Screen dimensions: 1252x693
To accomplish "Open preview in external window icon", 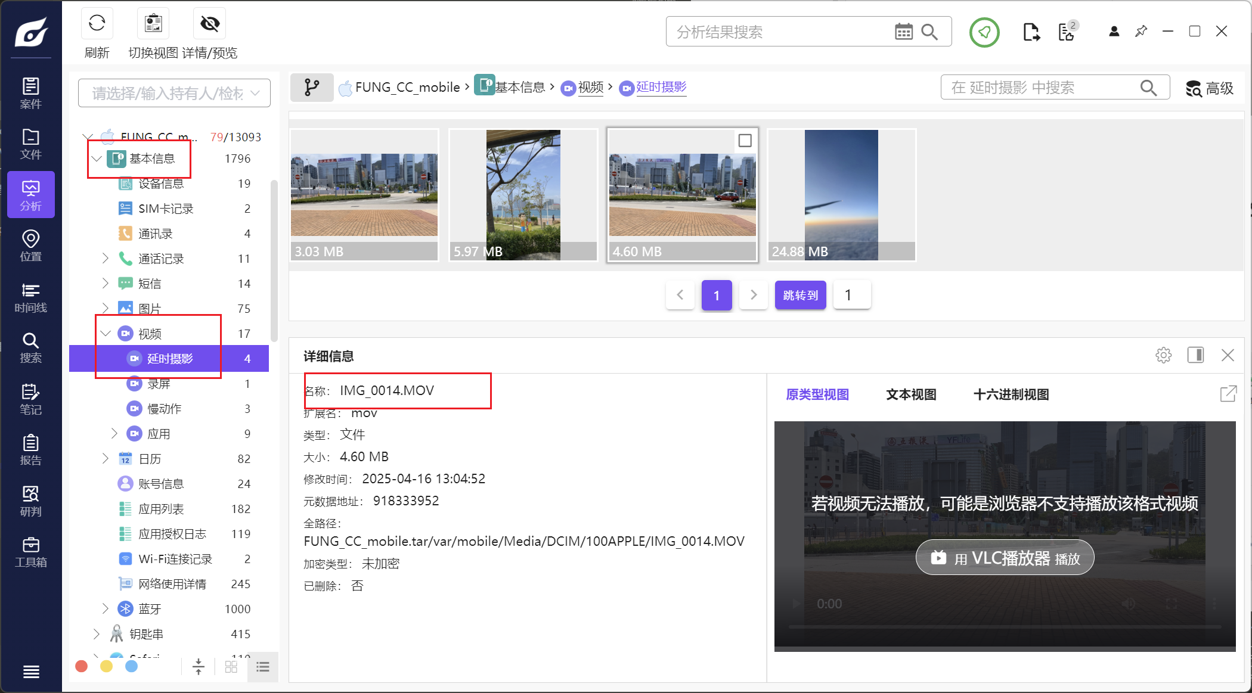I will (x=1228, y=394).
